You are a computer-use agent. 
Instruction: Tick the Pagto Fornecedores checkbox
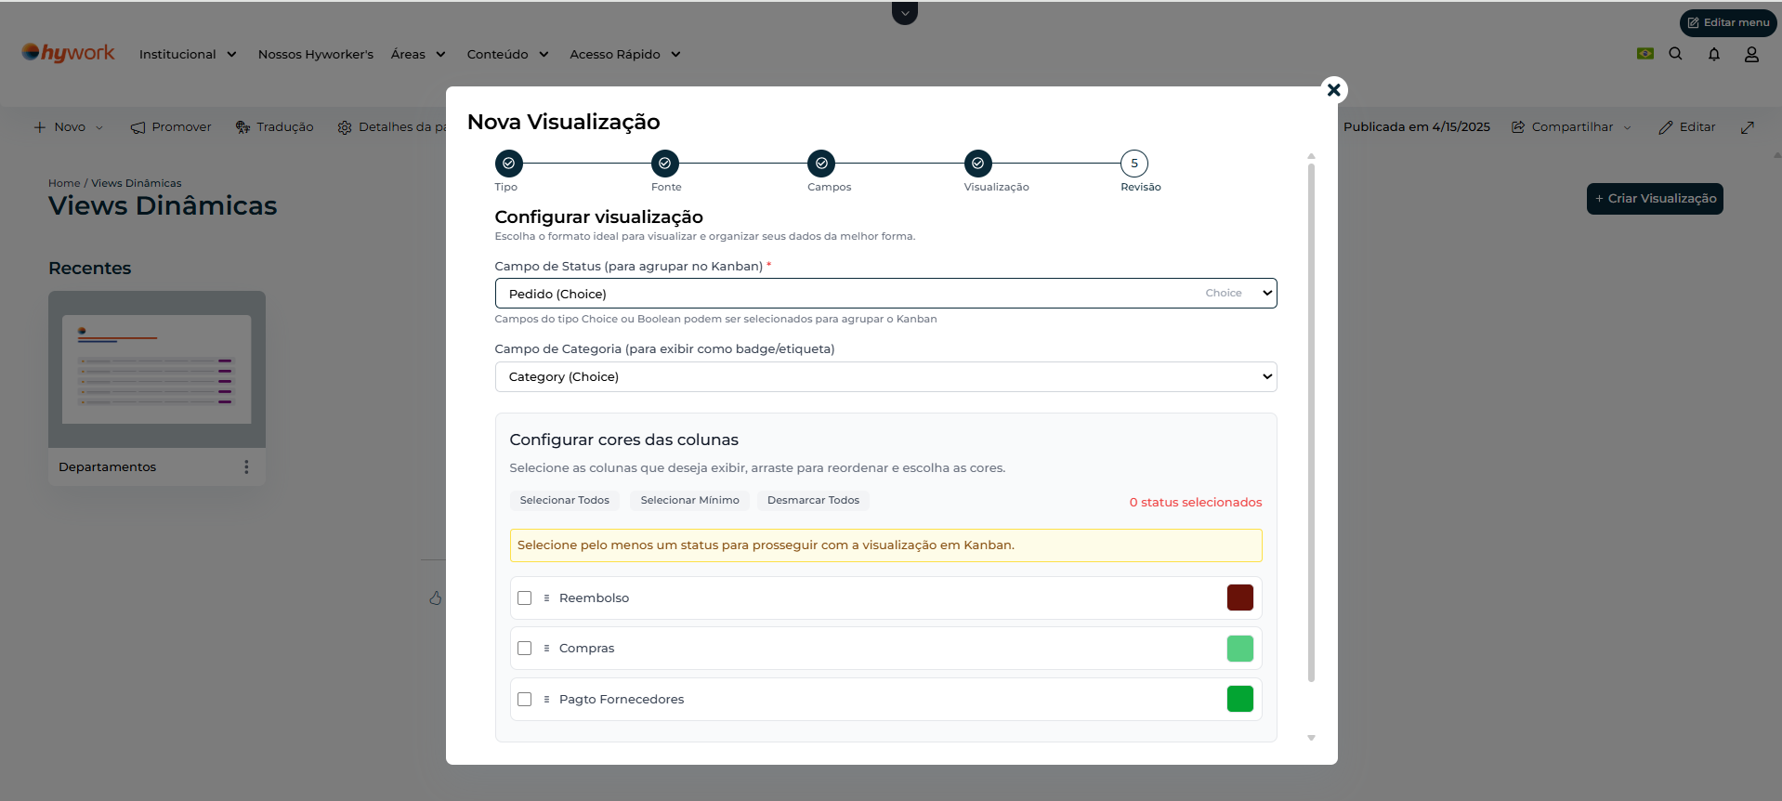pyautogui.click(x=525, y=700)
